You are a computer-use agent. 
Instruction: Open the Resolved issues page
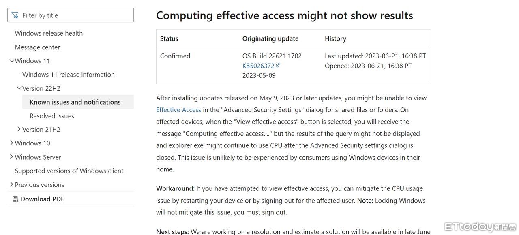point(52,116)
